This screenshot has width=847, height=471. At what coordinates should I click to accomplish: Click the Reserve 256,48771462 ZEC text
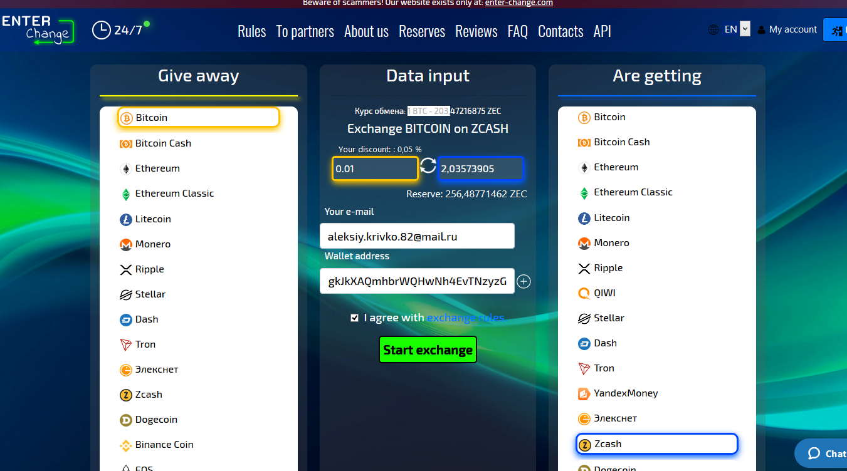(x=466, y=194)
